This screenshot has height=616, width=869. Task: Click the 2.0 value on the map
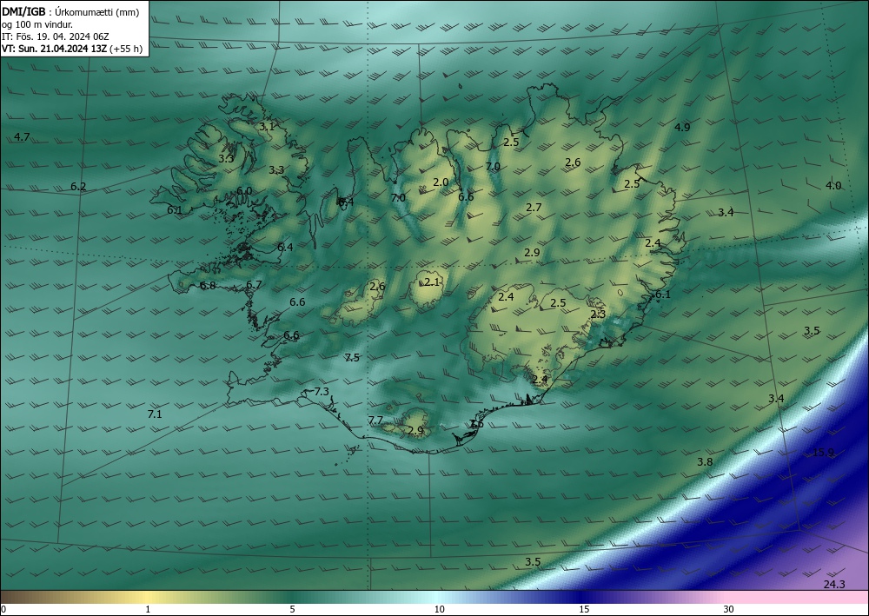441,182
